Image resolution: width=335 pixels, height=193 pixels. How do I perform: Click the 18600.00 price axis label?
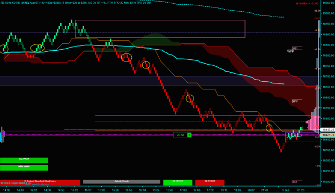click(329, 97)
